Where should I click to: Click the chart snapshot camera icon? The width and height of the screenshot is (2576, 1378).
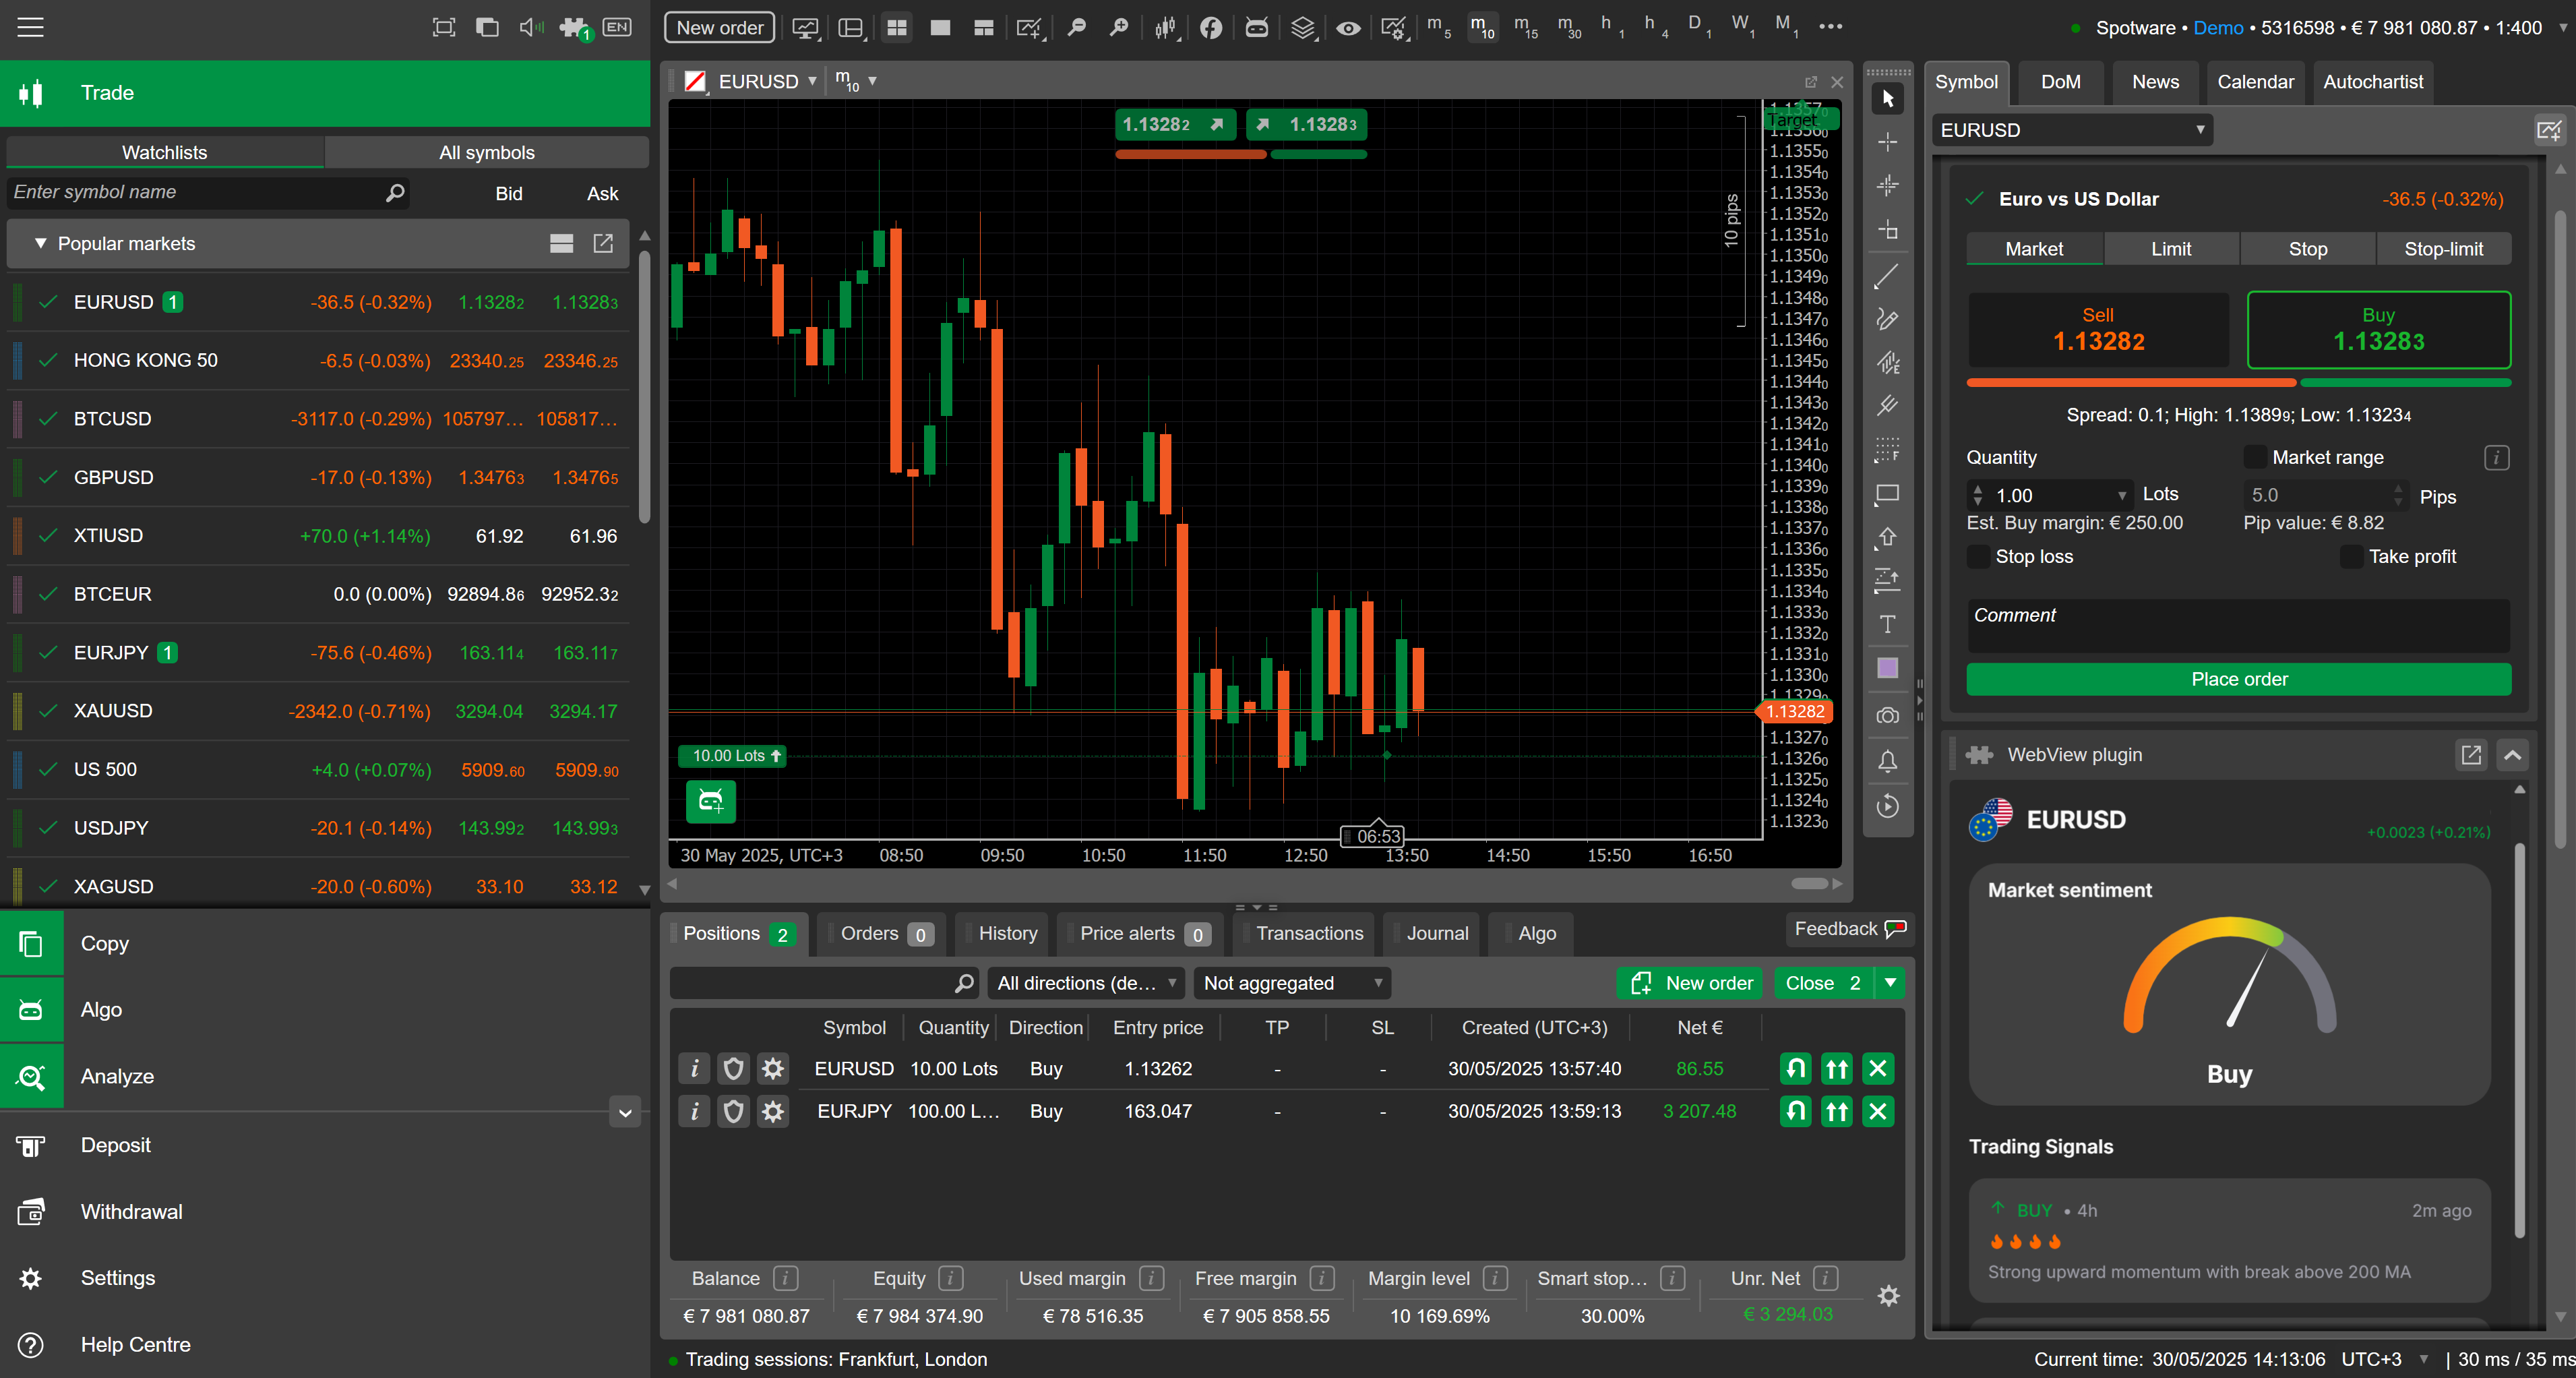pyautogui.click(x=1887, y=716)
